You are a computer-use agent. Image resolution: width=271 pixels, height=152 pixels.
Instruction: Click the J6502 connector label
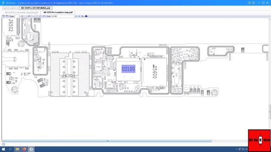pos(11,25)
